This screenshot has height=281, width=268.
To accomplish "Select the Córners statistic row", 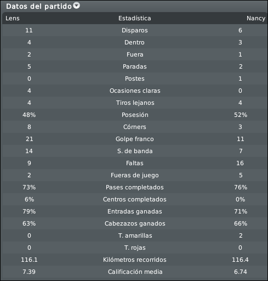I will point(135,127).
